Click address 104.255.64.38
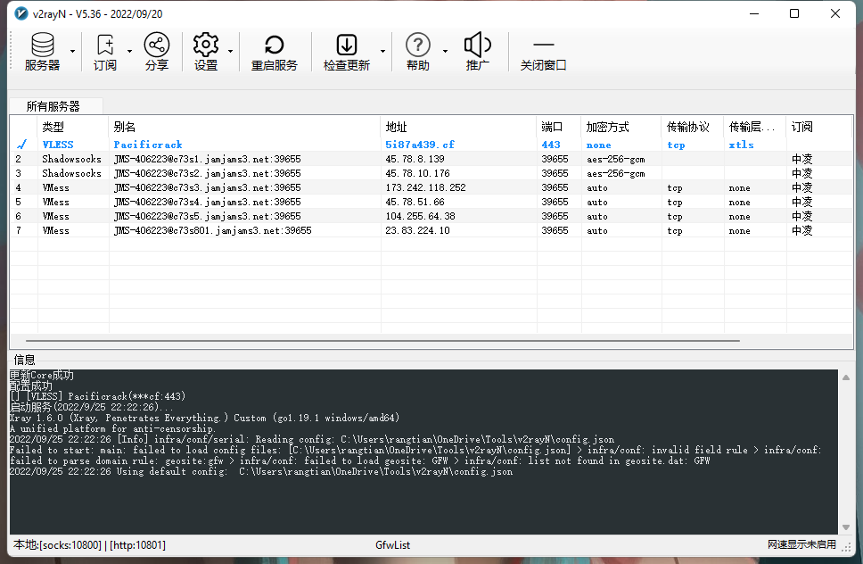 [421, 217]
